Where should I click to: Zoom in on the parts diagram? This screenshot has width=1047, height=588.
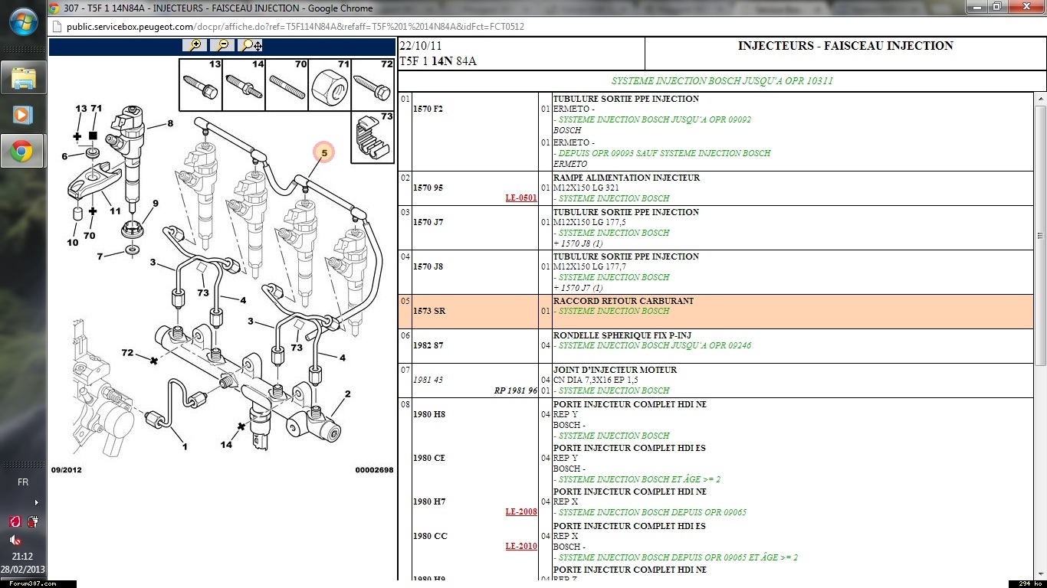click(195, 45)
